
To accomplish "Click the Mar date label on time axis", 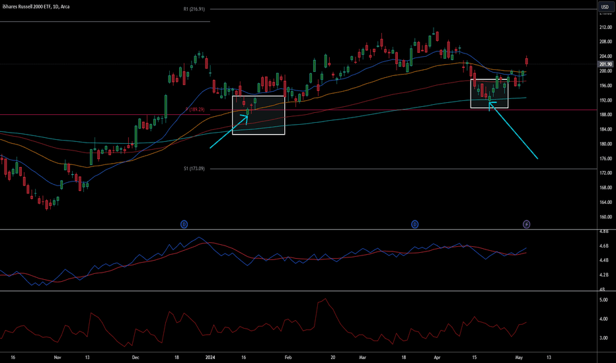I will tap(362, 358).
